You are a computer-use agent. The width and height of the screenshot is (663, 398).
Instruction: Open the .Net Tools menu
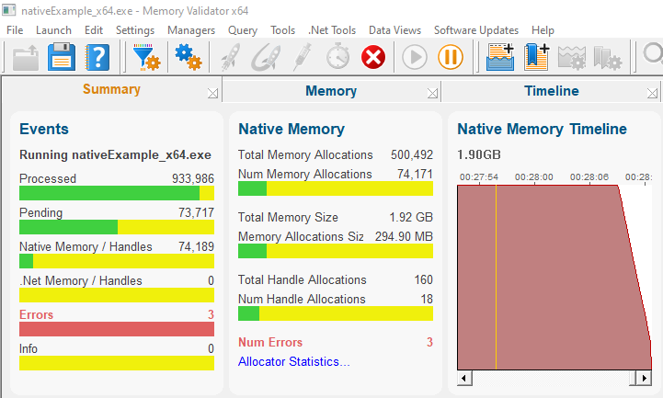(x=332, y=30)
